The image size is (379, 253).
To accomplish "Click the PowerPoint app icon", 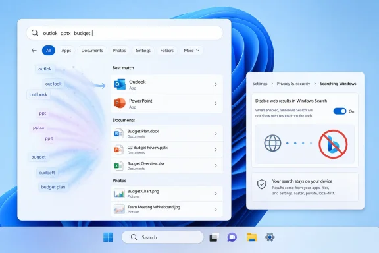I will (119, 103).
